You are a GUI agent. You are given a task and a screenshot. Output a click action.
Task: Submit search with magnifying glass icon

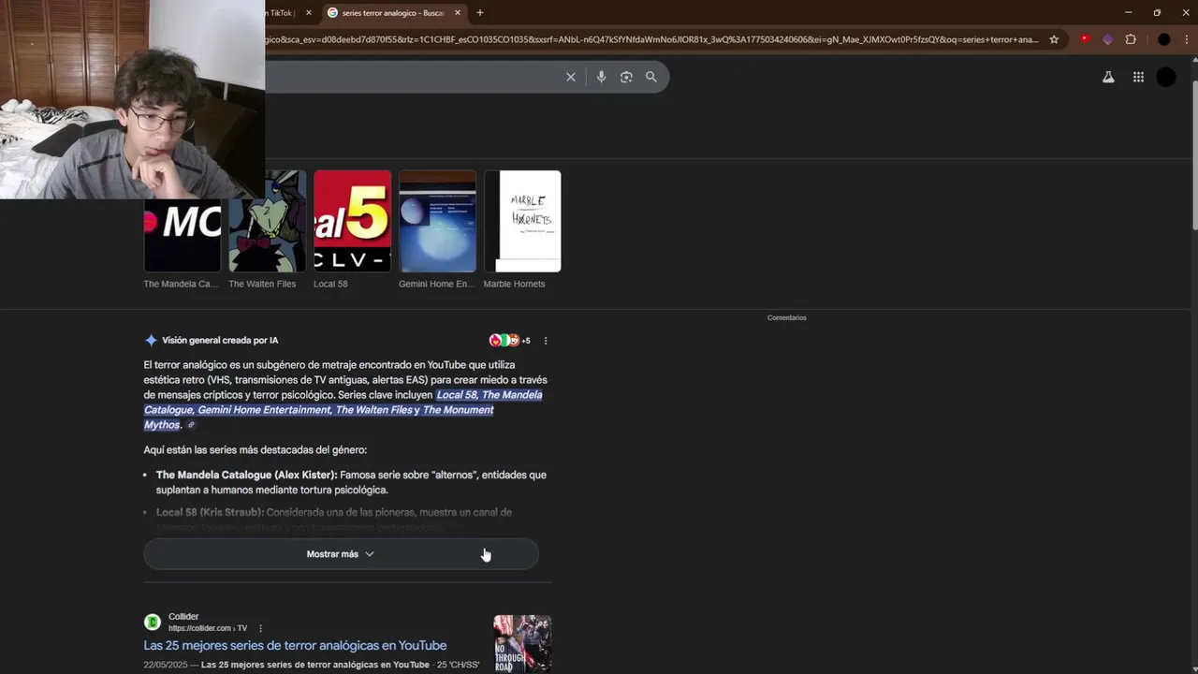(x=651, y=77)
